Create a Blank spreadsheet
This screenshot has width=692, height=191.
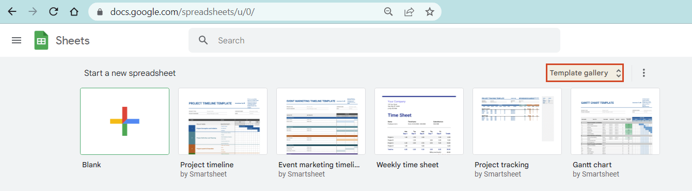[124, 121]
